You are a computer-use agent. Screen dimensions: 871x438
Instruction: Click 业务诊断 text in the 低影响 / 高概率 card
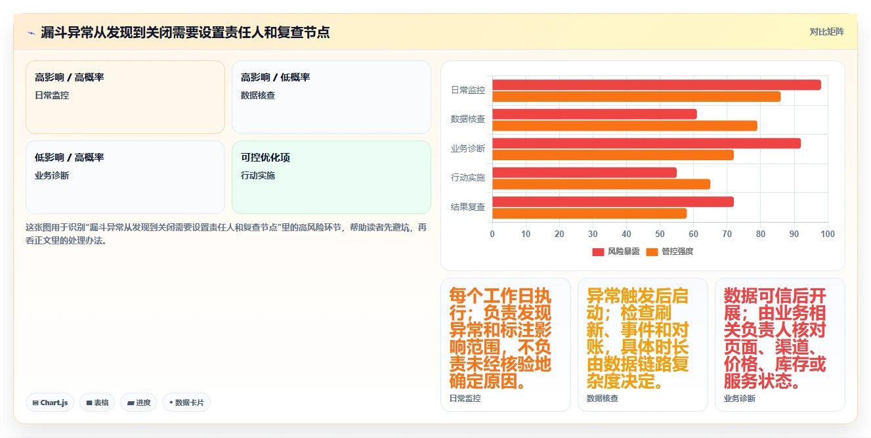click(x=52, y=175)
